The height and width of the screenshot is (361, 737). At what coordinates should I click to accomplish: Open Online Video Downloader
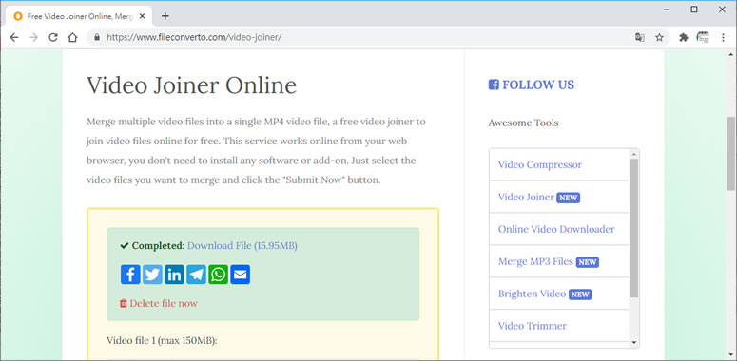tap(556, 230)
